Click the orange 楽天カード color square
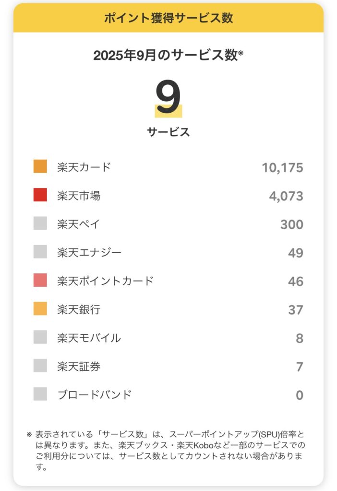 [x=40, y=166]
